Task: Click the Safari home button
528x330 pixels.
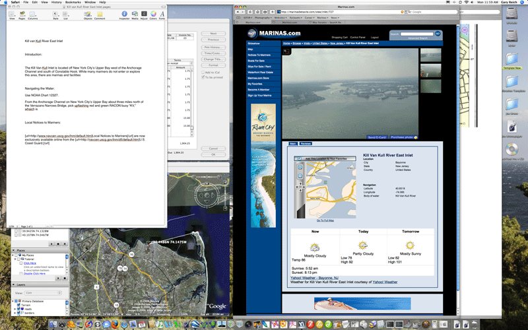Action: coord(257,12)
